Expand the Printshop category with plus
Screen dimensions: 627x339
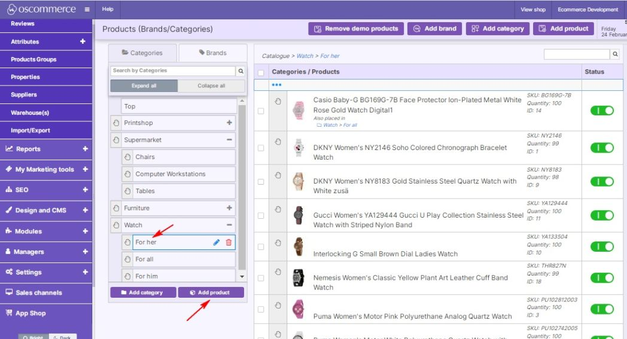229,123
